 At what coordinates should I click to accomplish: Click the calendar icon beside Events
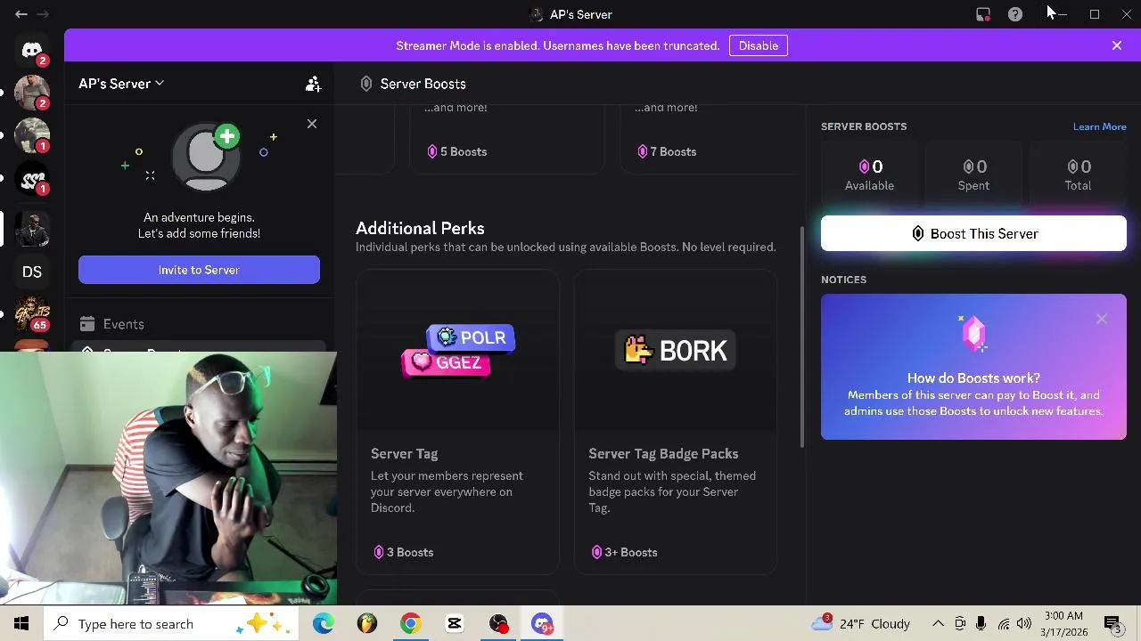pyautogui.click(x=87, y=324)
